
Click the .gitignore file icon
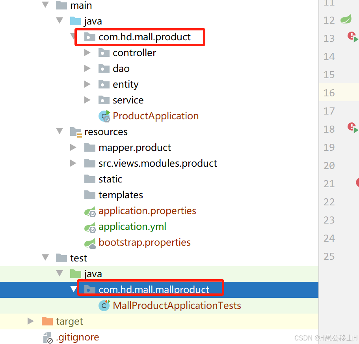[x=47, y=337]
